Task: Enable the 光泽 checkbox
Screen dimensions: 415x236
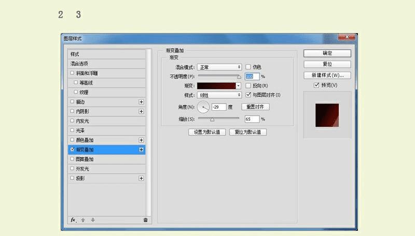Action: point(72,130)
